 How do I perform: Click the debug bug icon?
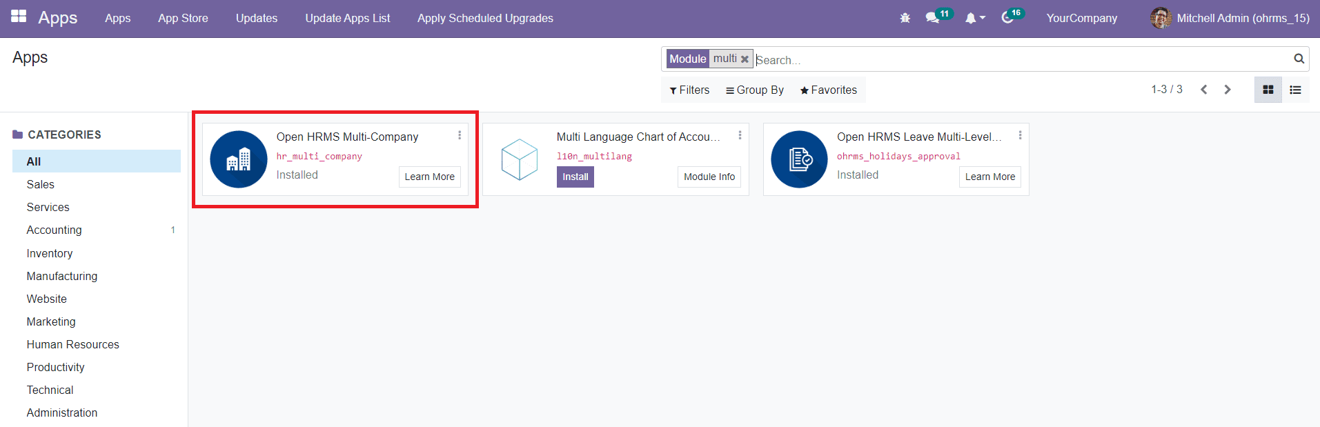[905, 18]
